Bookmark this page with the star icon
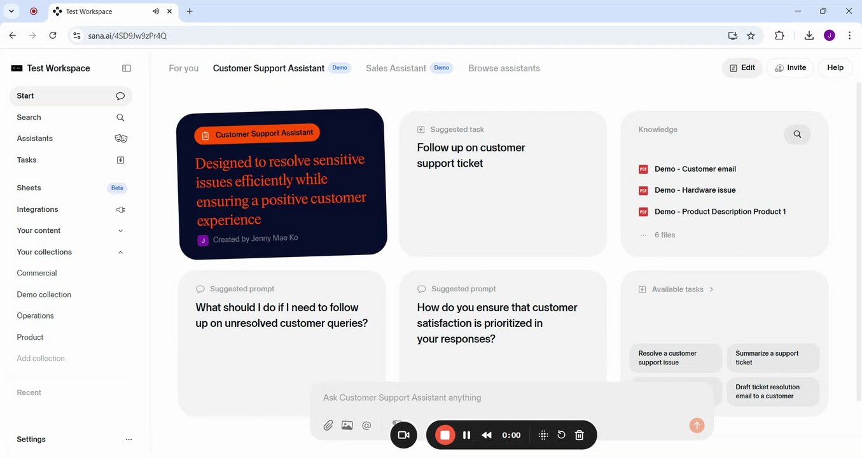The height and width of the screenshot is (458, 862). (x=751, y=36)
